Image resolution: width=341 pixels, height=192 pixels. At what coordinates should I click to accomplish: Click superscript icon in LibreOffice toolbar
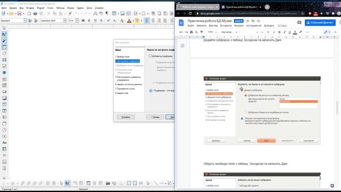coord(109,21)
